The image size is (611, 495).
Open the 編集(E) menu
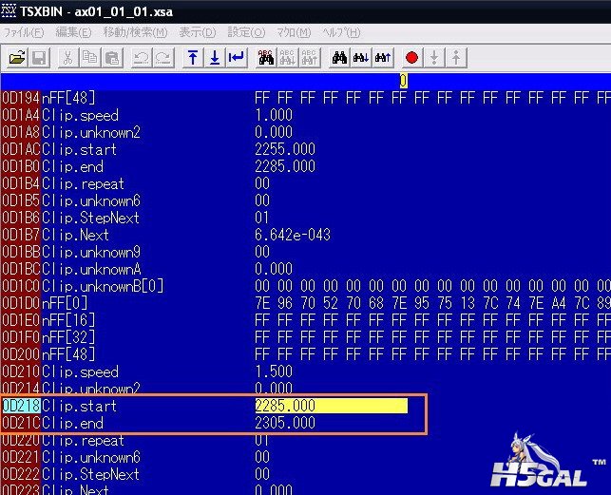coord(73,32)
